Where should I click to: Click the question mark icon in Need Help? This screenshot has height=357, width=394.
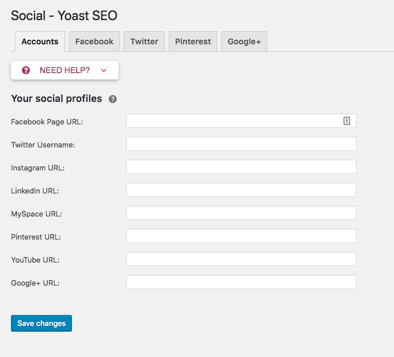26,70
